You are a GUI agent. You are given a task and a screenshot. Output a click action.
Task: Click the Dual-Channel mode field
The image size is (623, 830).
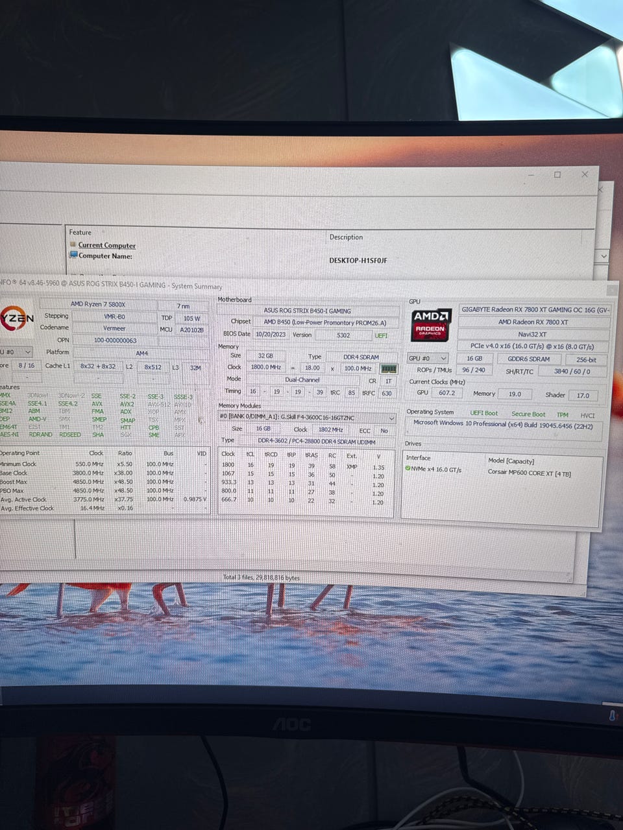click(x=302, y=379)
